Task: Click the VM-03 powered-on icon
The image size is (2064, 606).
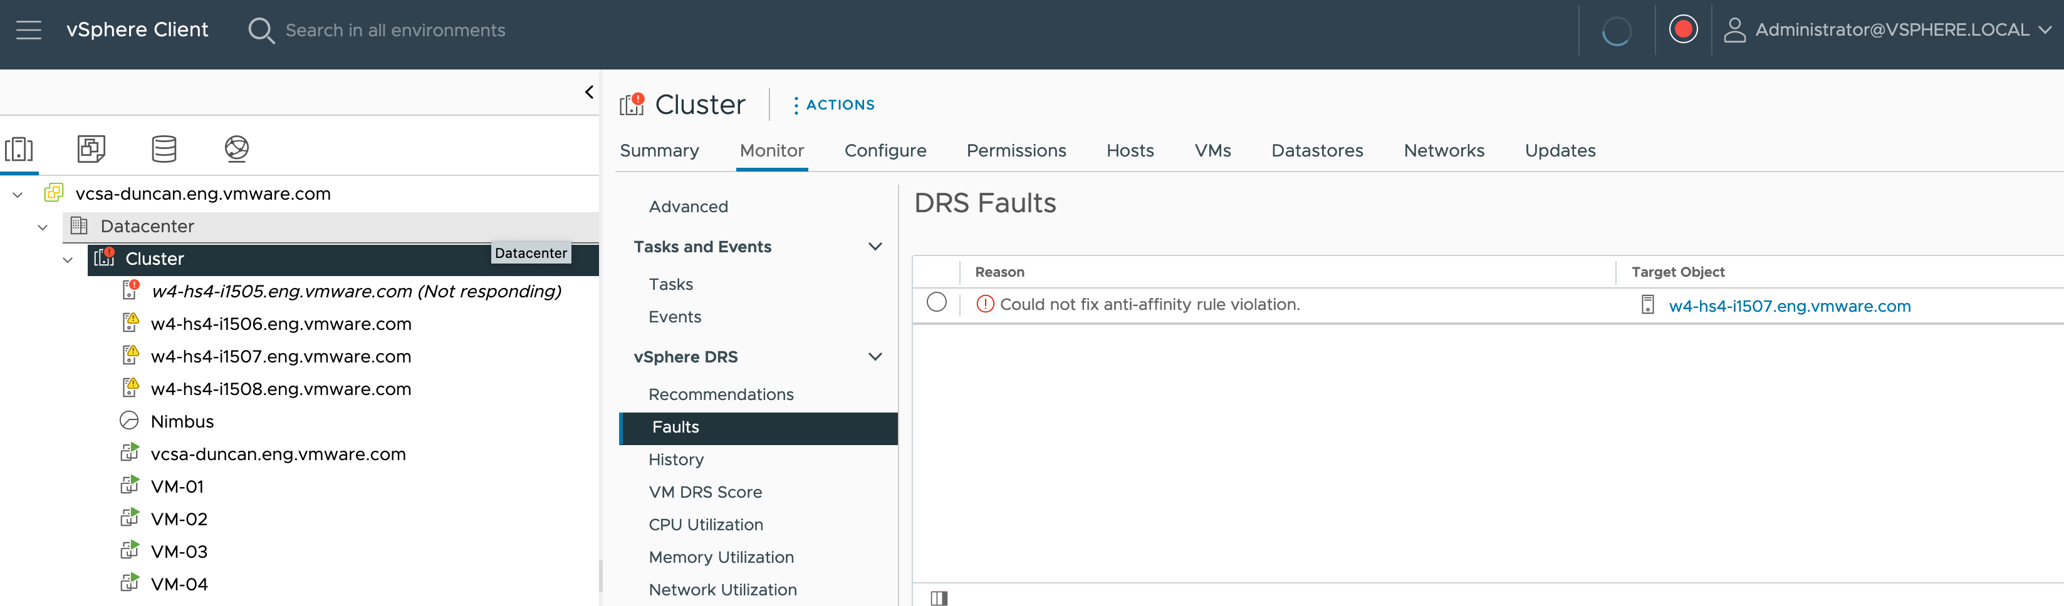Action: (130, 550)
